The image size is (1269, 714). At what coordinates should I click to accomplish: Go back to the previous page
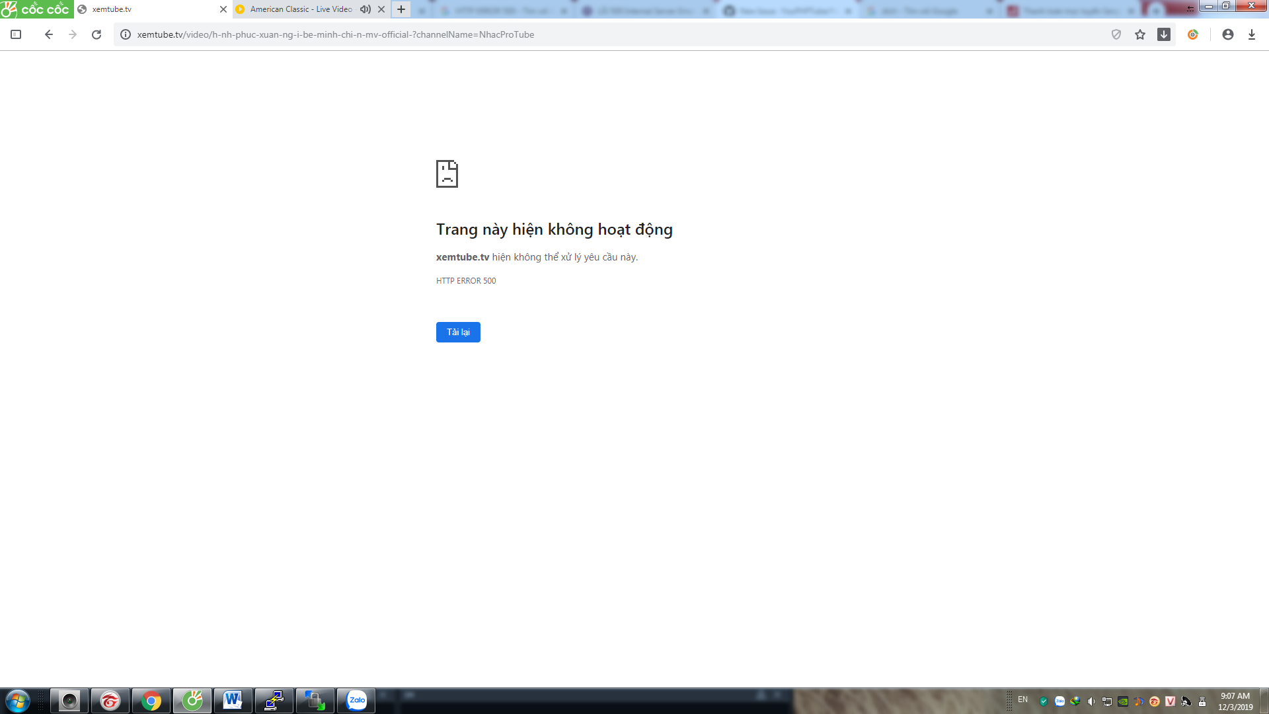[48, 34]
